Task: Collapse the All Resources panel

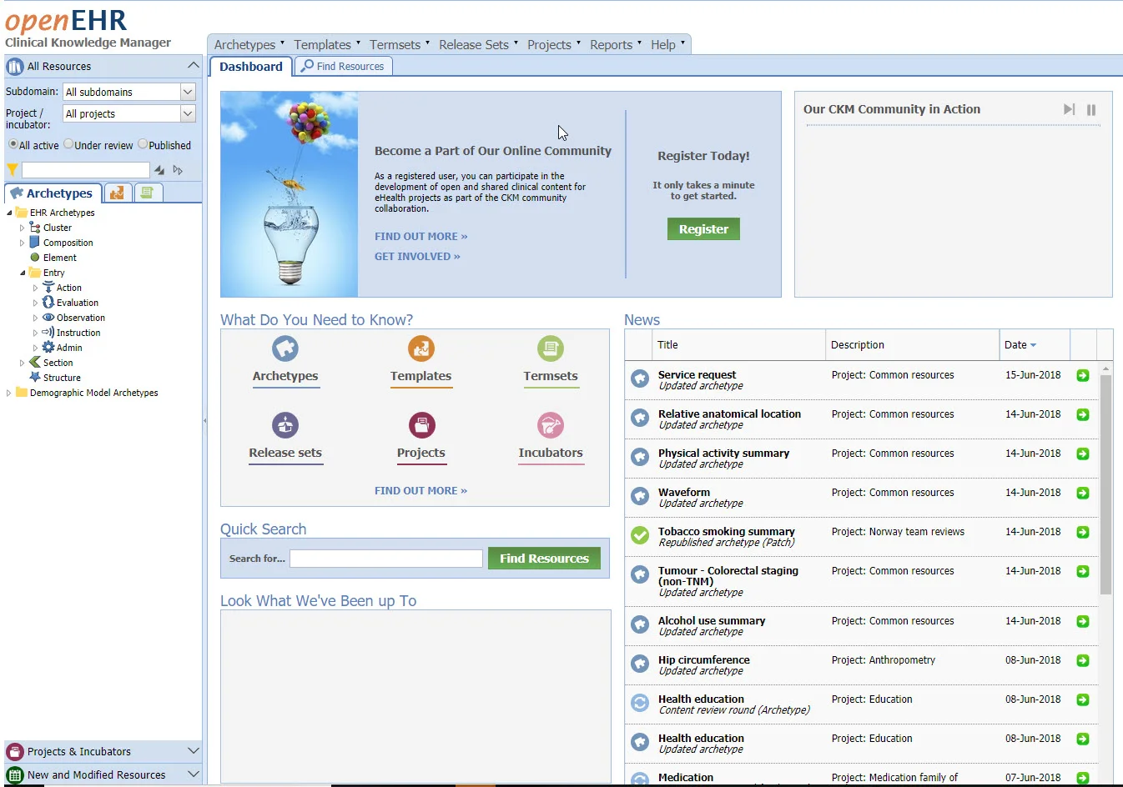Action: click(193, 66)
